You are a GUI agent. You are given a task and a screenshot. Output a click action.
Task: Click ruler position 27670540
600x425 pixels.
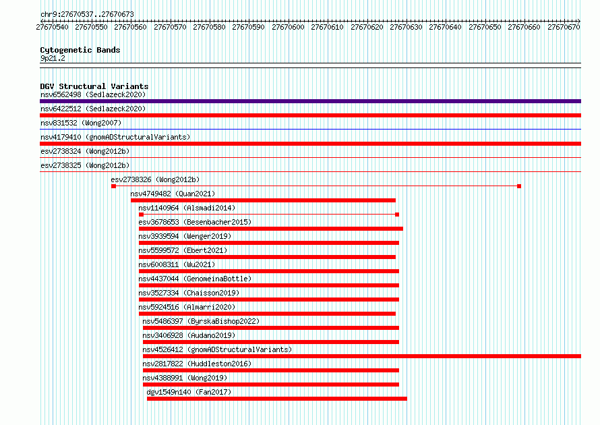click(52, 27)
